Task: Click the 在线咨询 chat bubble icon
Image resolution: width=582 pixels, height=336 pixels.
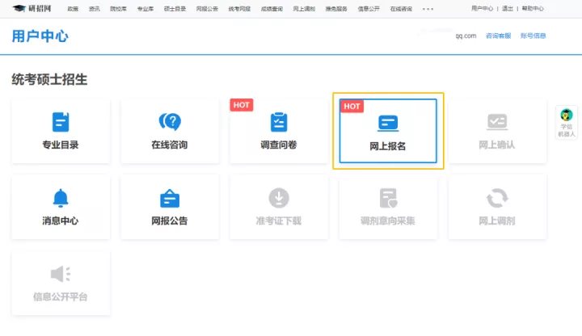Action: tap(170, 122)
